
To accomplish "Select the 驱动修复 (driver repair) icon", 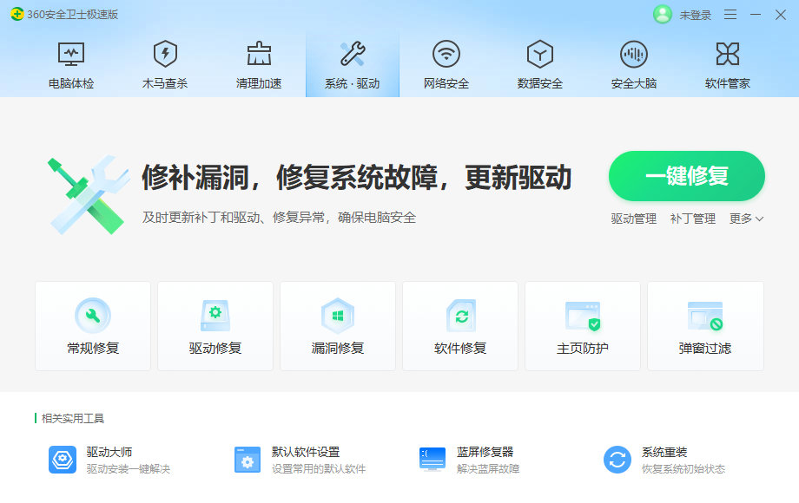I will tap(215, 325).
